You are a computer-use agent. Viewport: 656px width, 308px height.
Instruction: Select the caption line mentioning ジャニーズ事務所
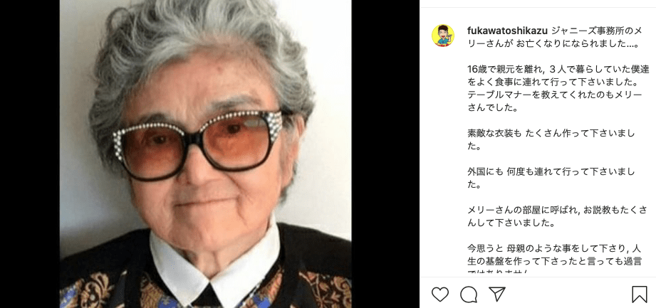click(x=555, y=31)
